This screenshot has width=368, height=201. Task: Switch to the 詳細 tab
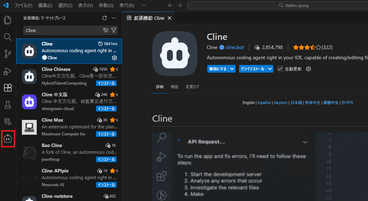click(x=160, y=87)
